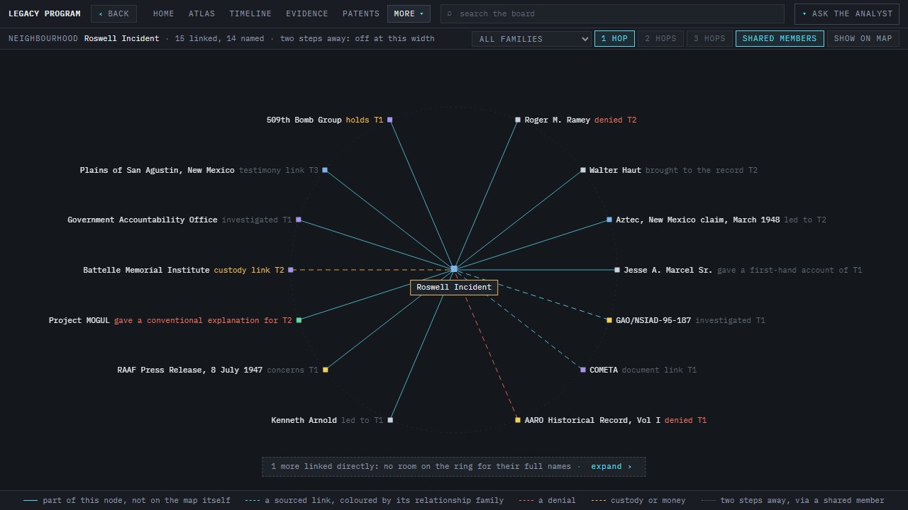Go to the HOME tab
This screenshot has height=510, width=908.
(x=164, y=13)
